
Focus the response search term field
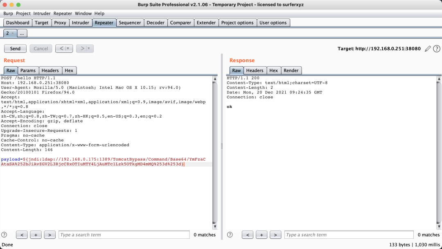(349, 235)
